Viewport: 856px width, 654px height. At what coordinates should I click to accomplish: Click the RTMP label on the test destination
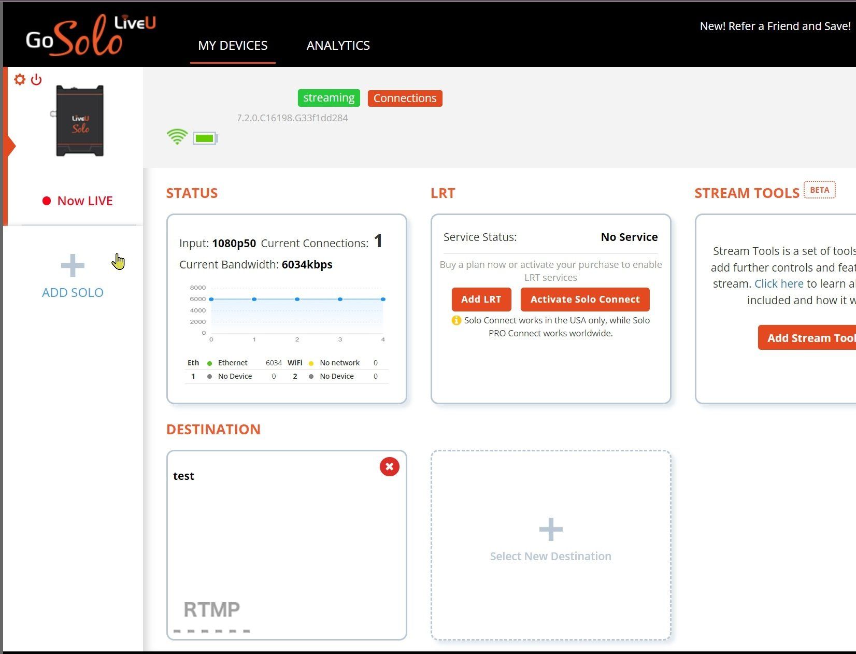coord(211,609)
